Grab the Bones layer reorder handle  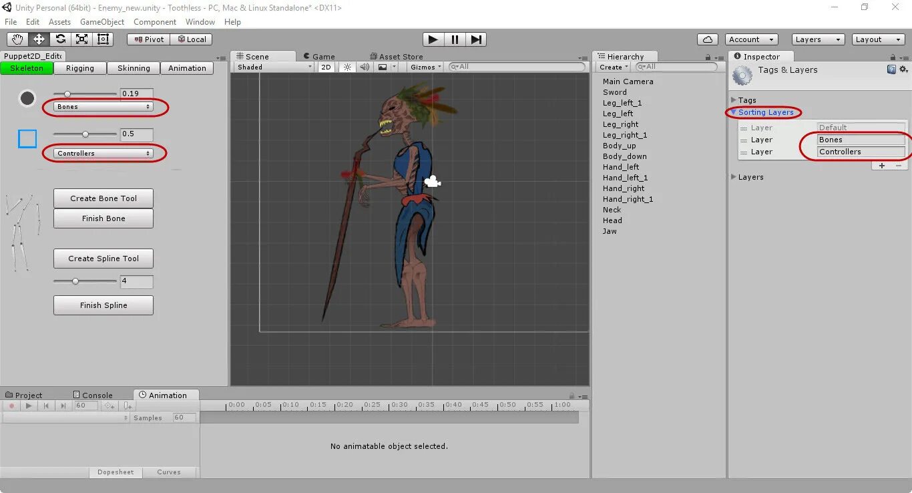click(744, 140)
